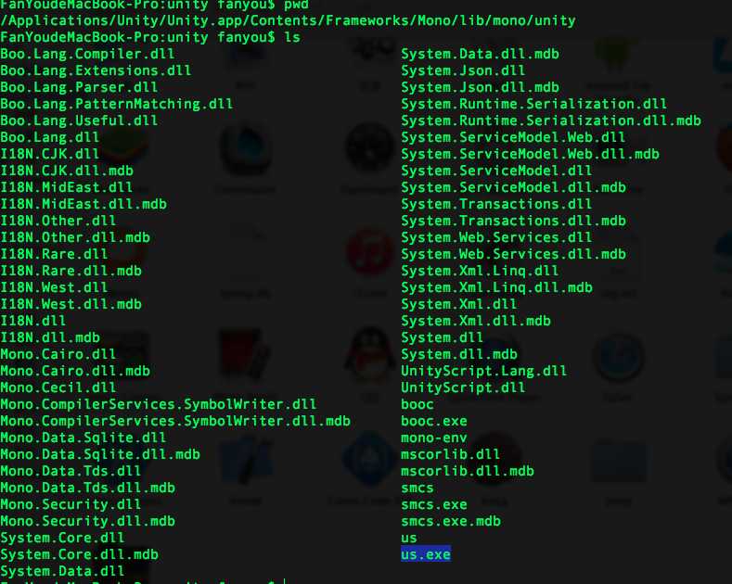Select System.ServiceModel.Web.dll line
This screenshot has height=584, width=732.
click(513, 137)
